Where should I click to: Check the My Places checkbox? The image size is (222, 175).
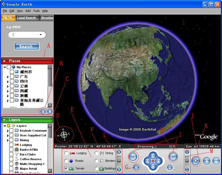(9, 67)
